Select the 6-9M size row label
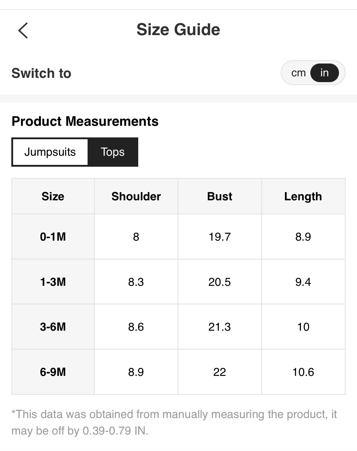 click(x=53, y=372)
